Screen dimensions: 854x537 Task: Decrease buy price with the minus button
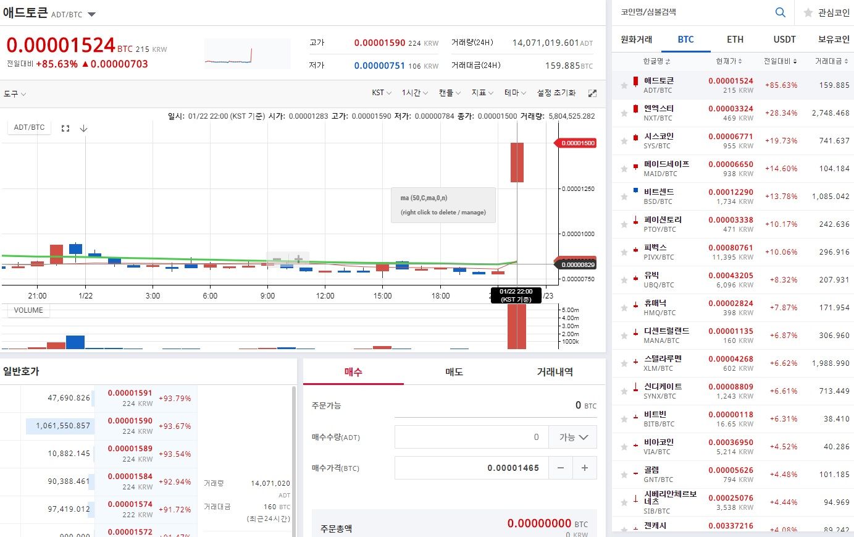click(x=561, y=468)
